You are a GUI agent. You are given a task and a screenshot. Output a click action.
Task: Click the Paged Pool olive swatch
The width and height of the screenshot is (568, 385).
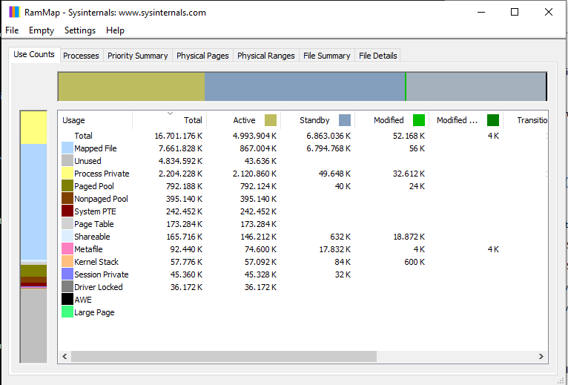coord(67,186)
